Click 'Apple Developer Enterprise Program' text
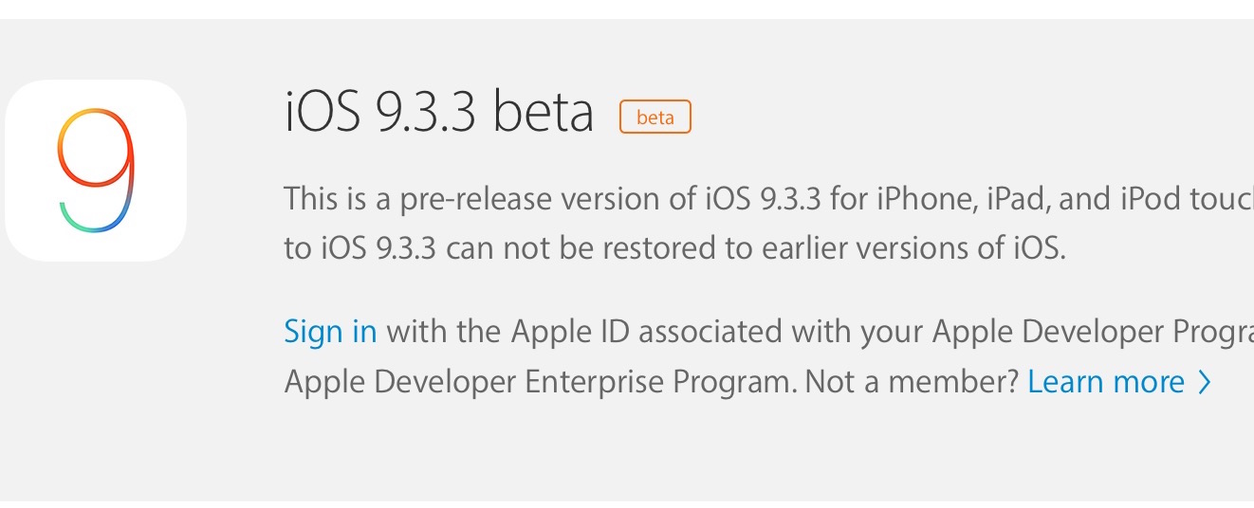The width and height of the screenshot is (1254, 508). pyautogui.click(x=540, y=382)
